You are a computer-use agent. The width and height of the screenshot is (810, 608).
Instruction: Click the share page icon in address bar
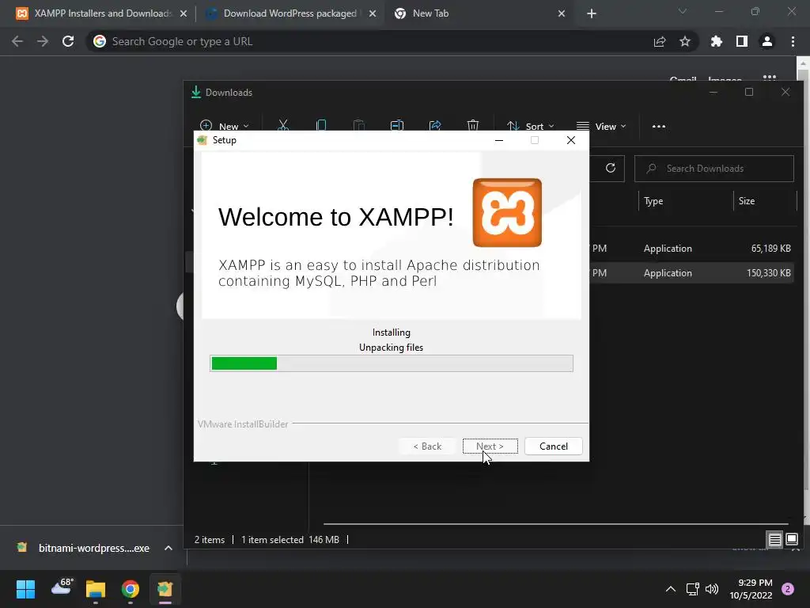(660, 41)
